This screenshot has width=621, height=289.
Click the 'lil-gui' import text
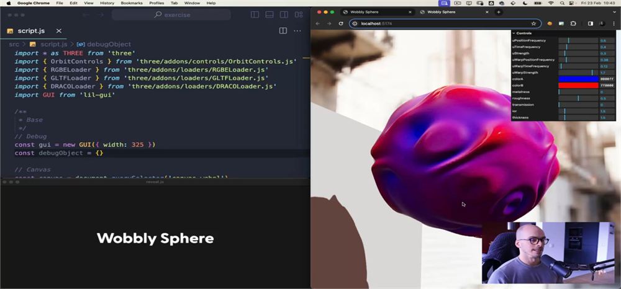coord(97,95)
